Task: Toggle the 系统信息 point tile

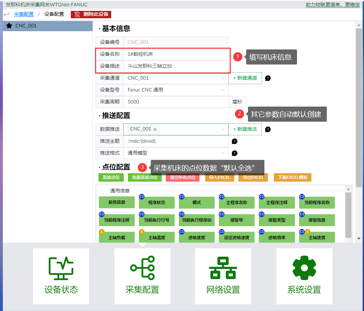Action: [x=117, y=202]
